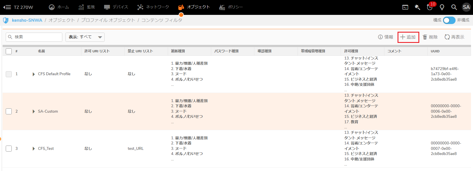The height and width of the screenshot is (171, 473).
Task: Expand the SA-Custom row
Action: 34,111
